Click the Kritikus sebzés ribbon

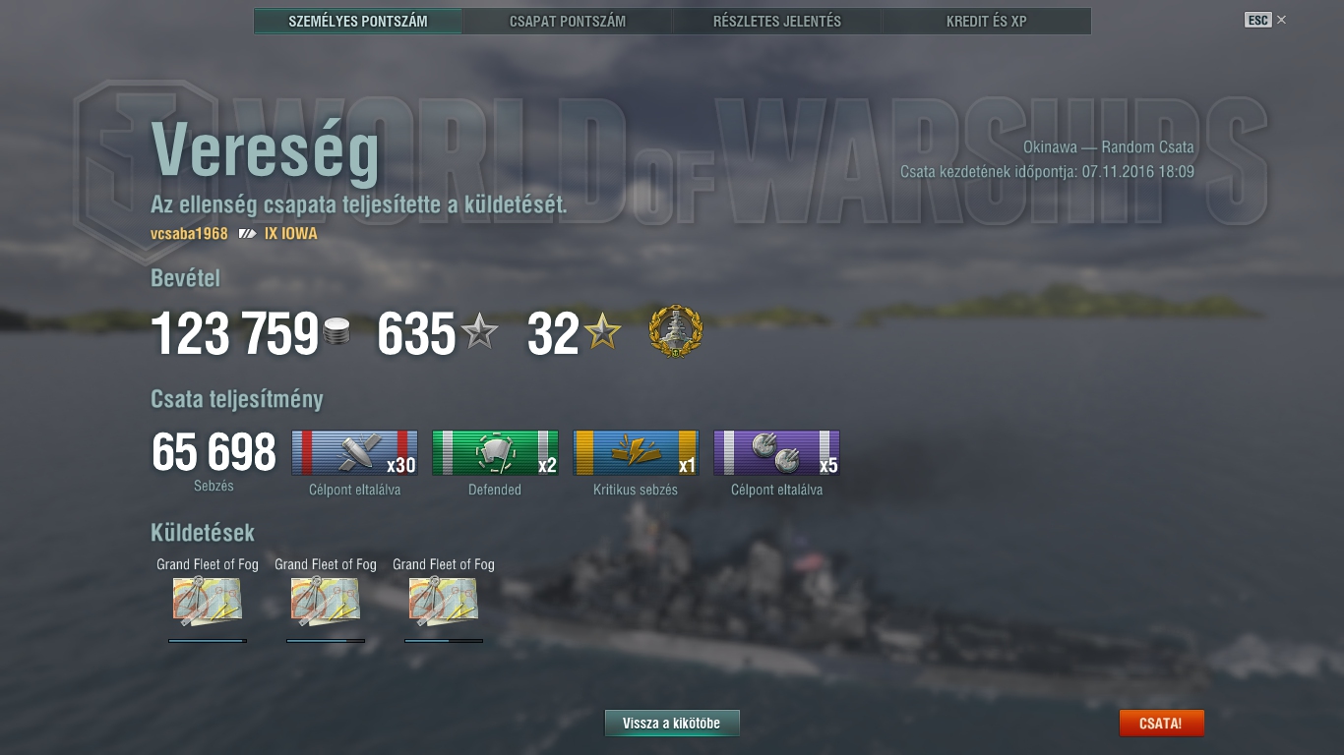tap(636, 453)
